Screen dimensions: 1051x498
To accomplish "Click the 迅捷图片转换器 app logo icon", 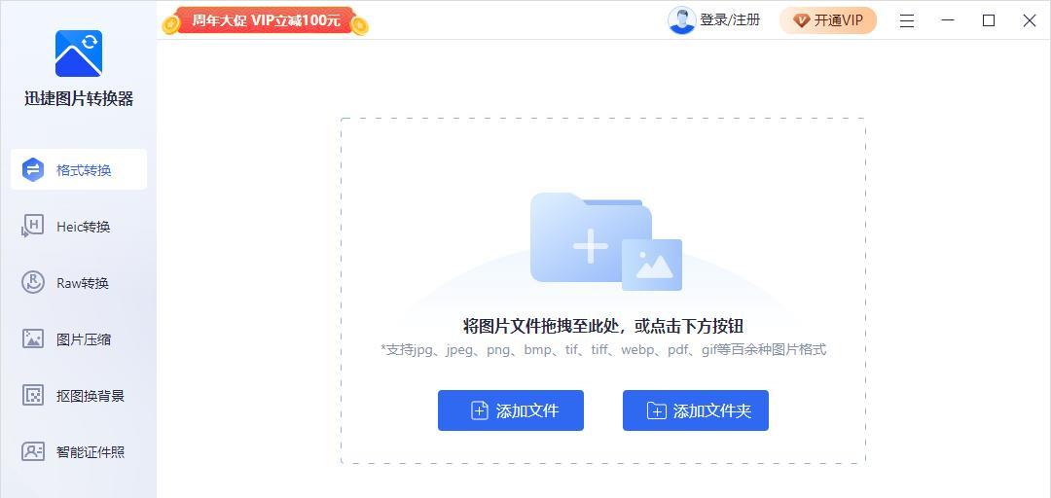I will click(79, 53).
